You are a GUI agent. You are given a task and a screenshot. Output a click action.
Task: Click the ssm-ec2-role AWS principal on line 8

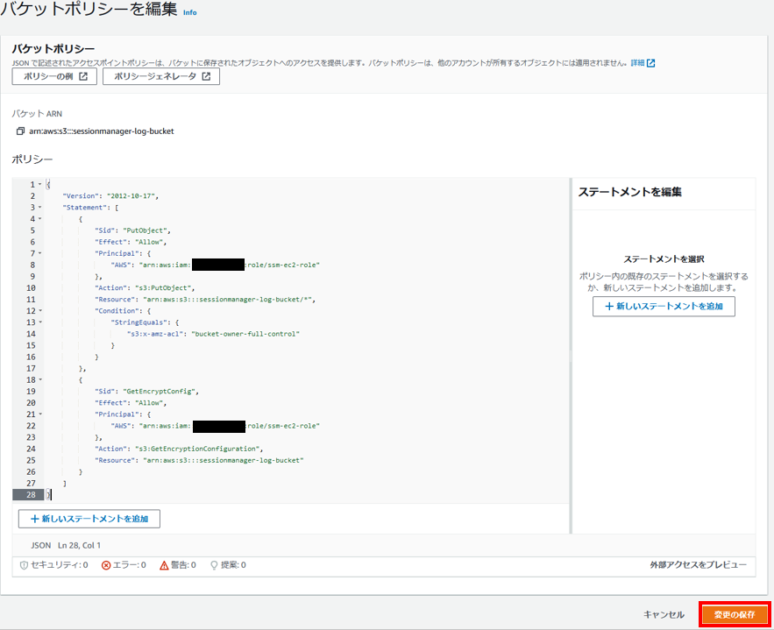pyautogui.click(x=216, y=265)
